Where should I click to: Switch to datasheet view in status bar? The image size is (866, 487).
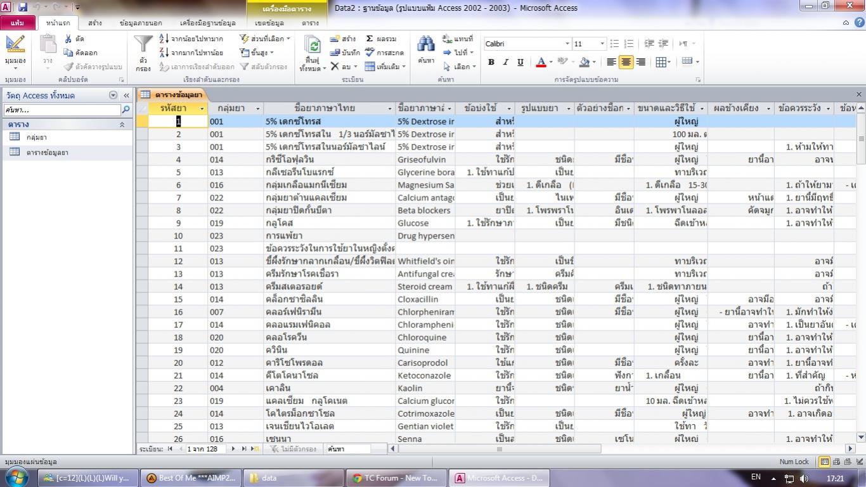(825, 462)
